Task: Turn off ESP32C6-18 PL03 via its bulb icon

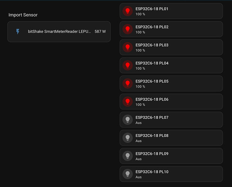Action: [x=128, y=47]
